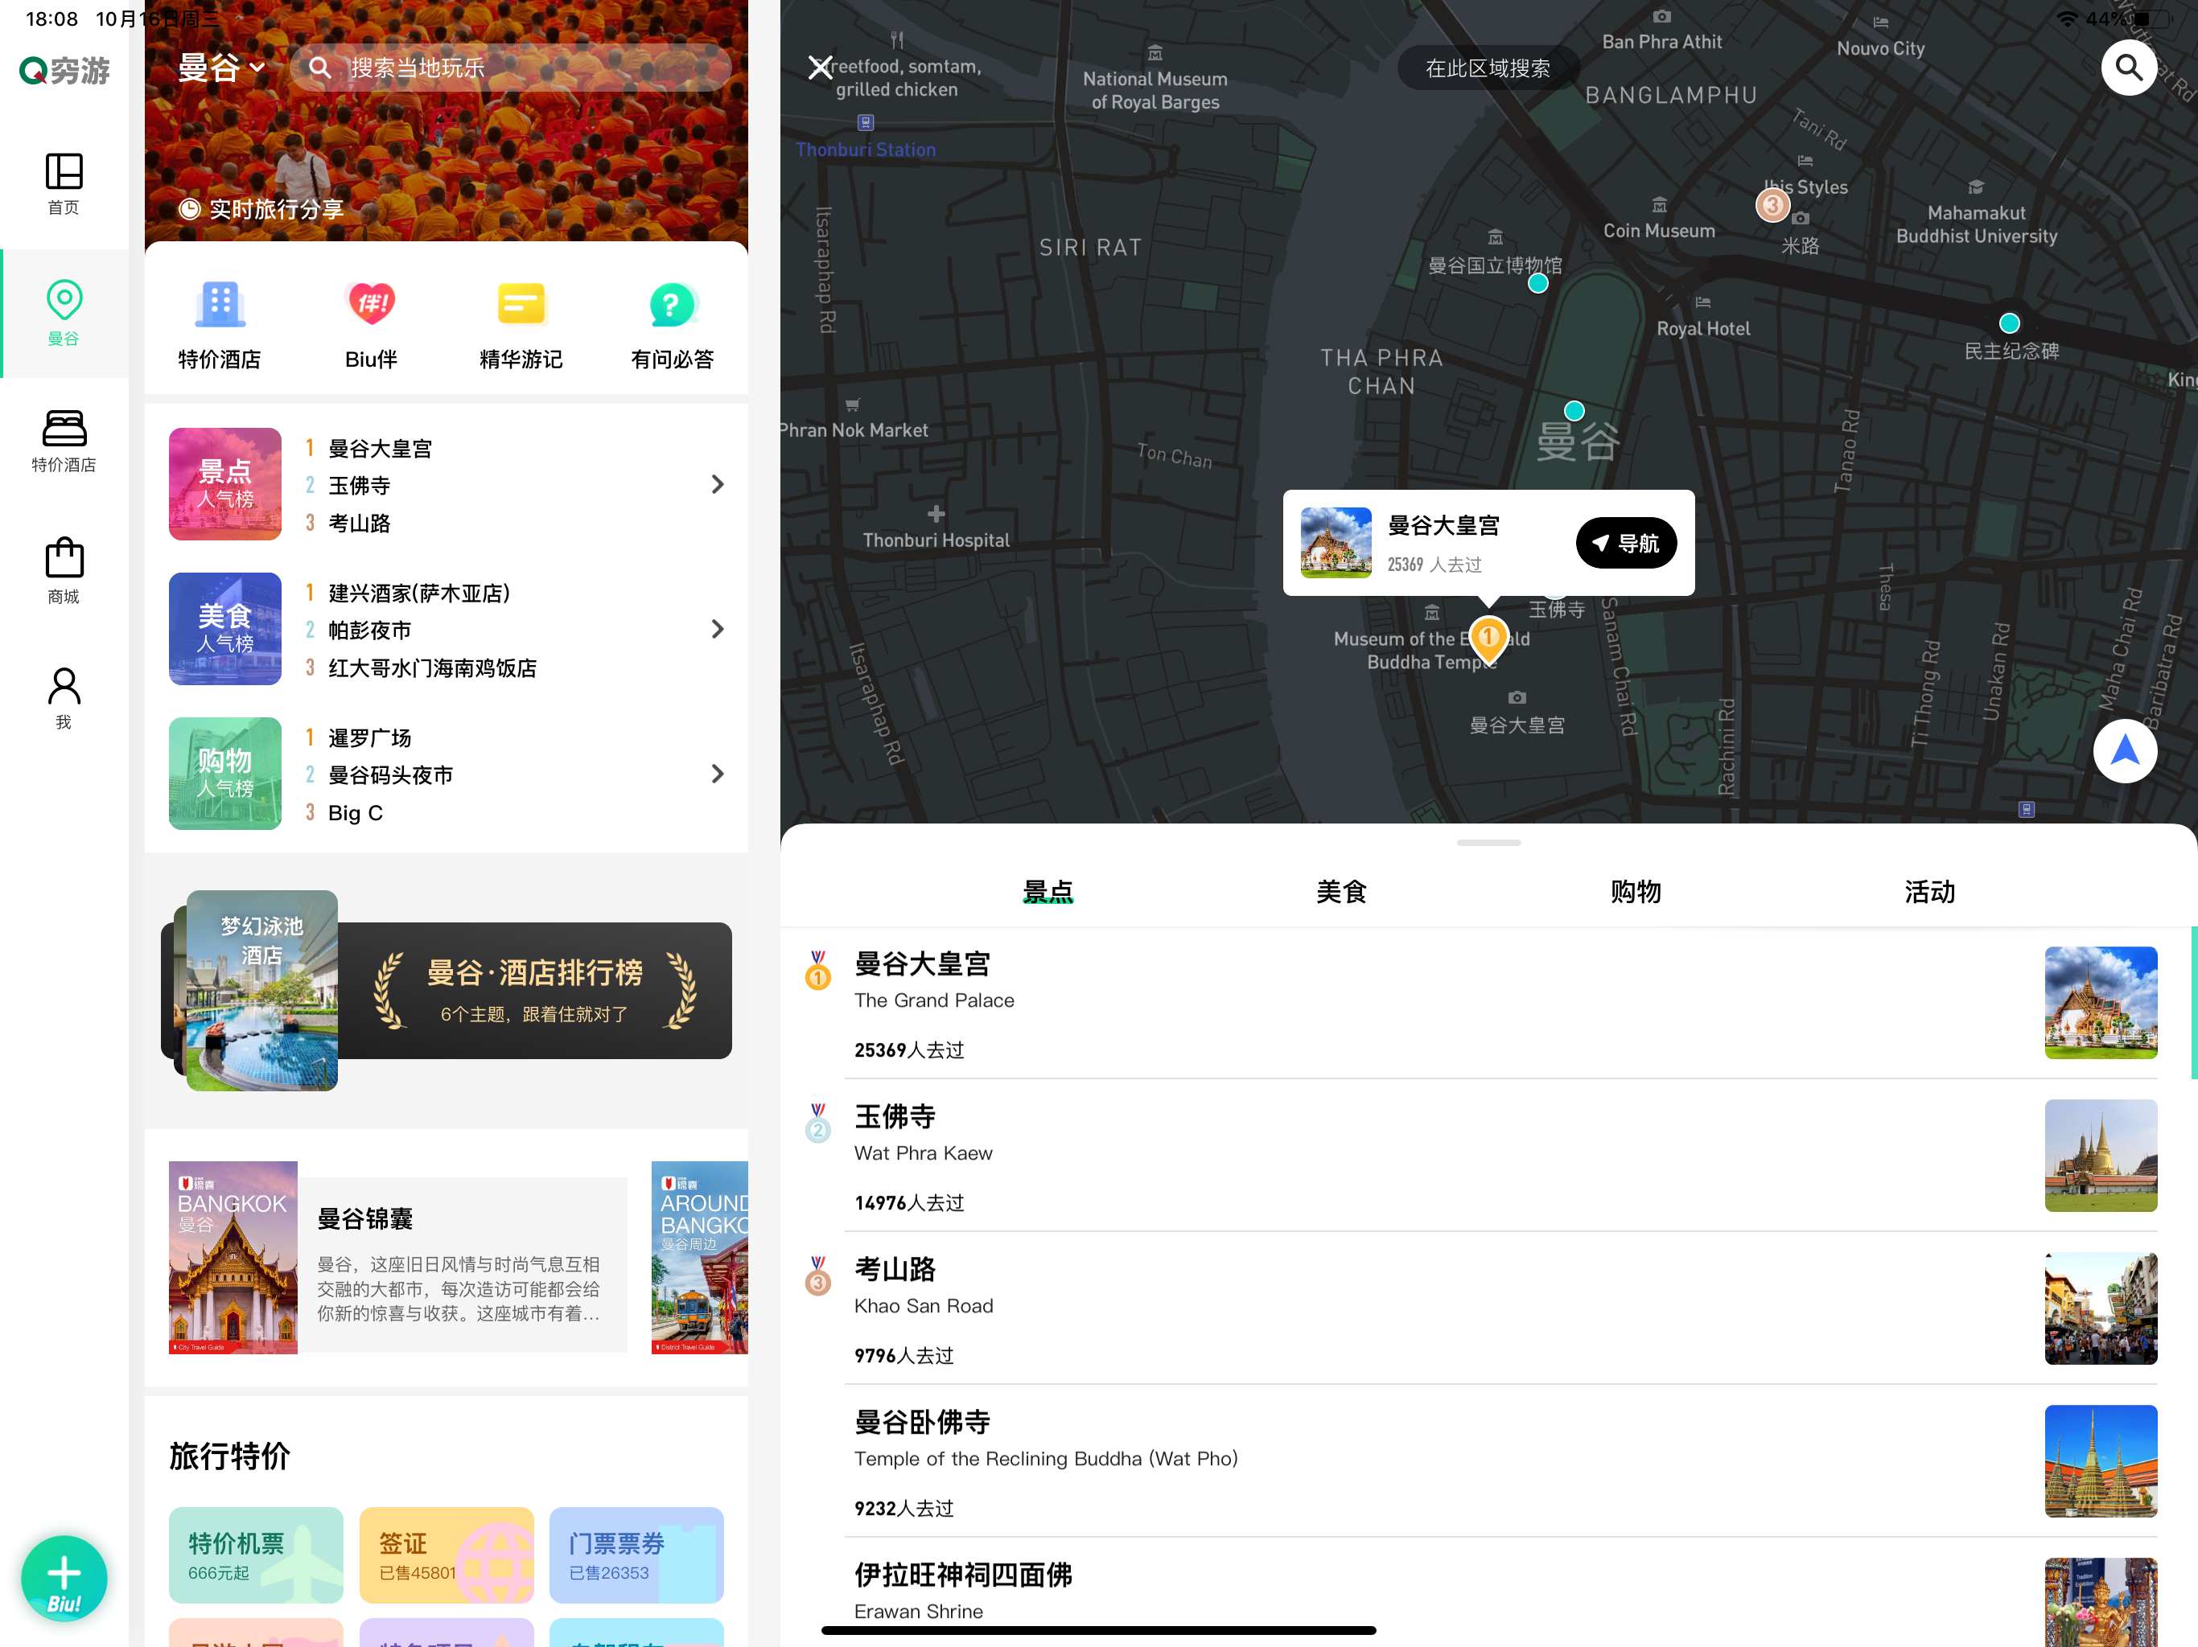Click the 穷游 logo

pyautogui.click(x=64, y=71)
